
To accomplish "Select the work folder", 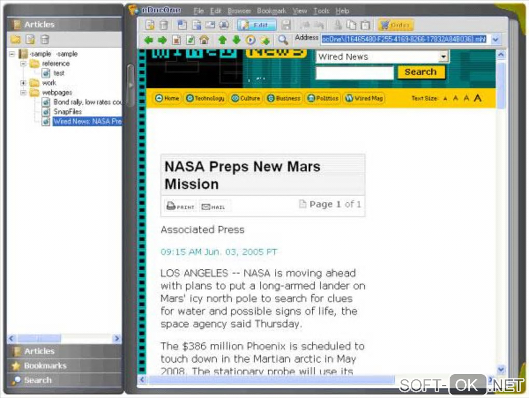I will click(49, 83).
